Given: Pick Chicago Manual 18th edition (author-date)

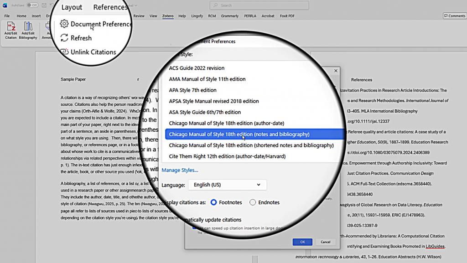Looking at the screenshot, I should [x=226, y=123].
